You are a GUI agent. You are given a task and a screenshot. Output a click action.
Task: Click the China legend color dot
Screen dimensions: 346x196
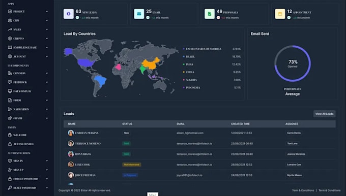point(184,72)
